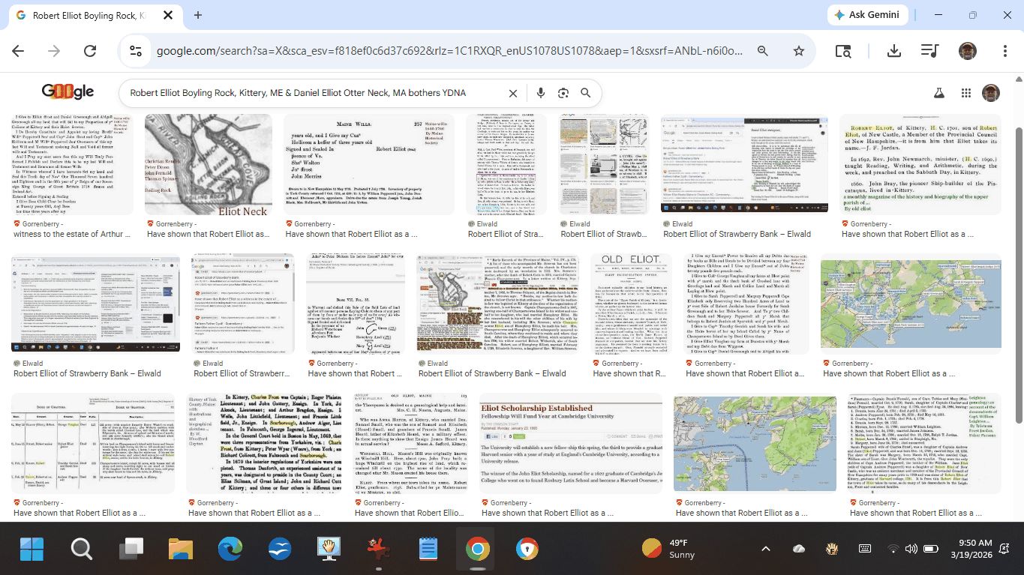
Task: Click the Ask Gemini button
Action: tap(868, 15)
